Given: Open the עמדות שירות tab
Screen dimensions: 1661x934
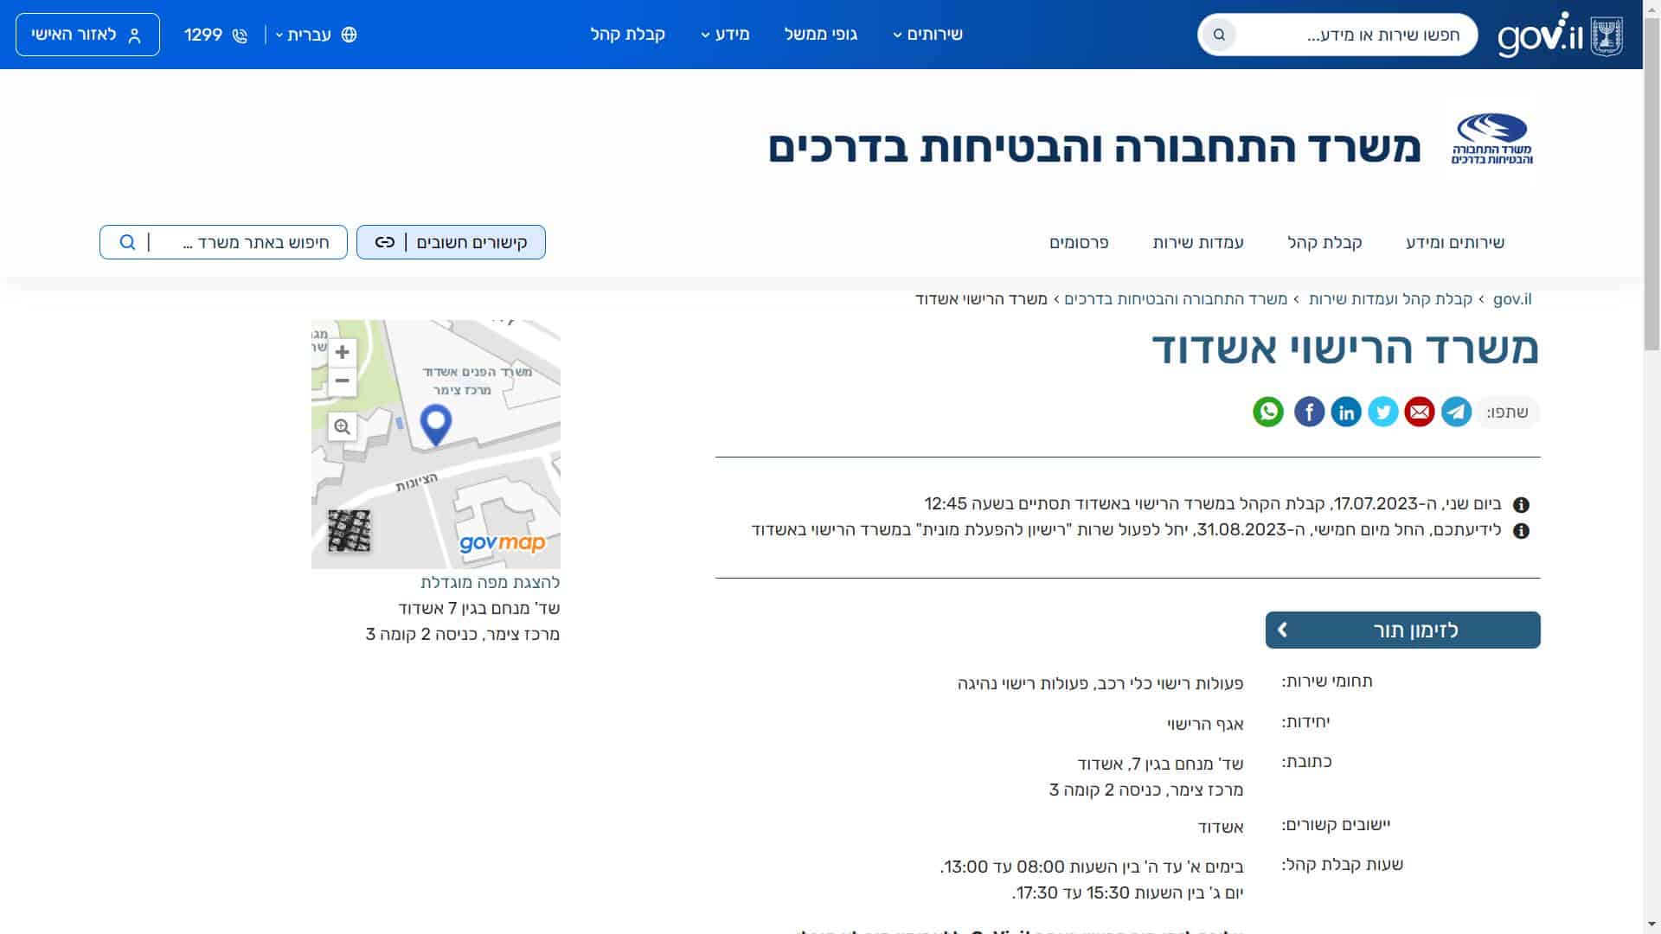Looking at the screenshot, I should (1198, 242).
